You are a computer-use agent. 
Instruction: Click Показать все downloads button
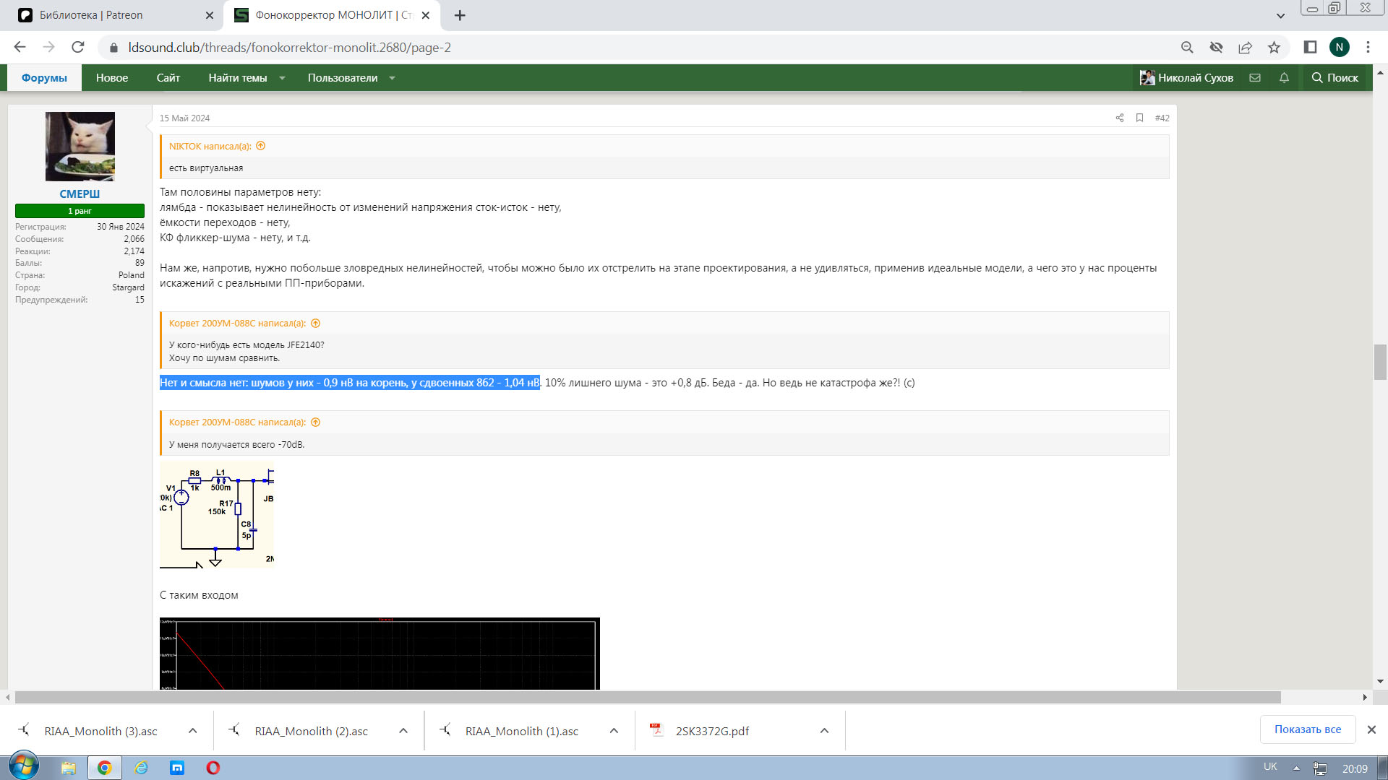click(x=1307, y=729)
